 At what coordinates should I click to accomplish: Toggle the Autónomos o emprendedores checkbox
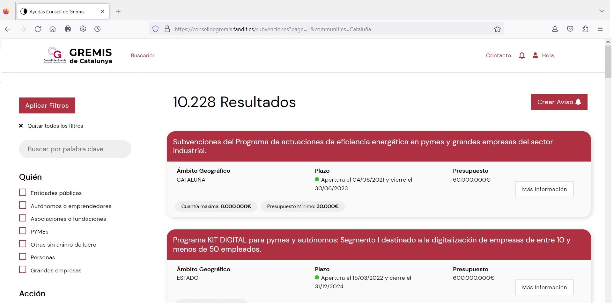click(23, 206)
